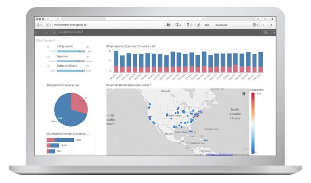Toggle the browser sidebar icon
The image size is (311, 183).
click(x=58, y=19)
